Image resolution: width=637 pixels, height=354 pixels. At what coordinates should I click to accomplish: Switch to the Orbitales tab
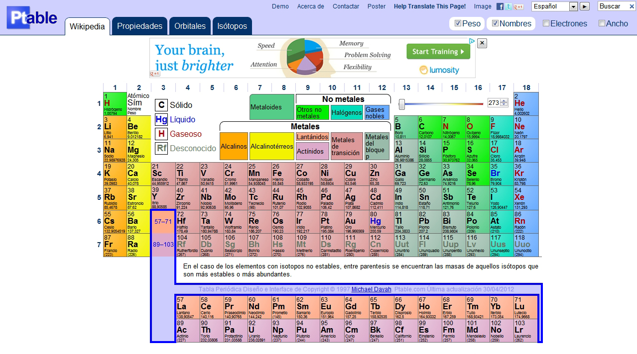[190, 26]
